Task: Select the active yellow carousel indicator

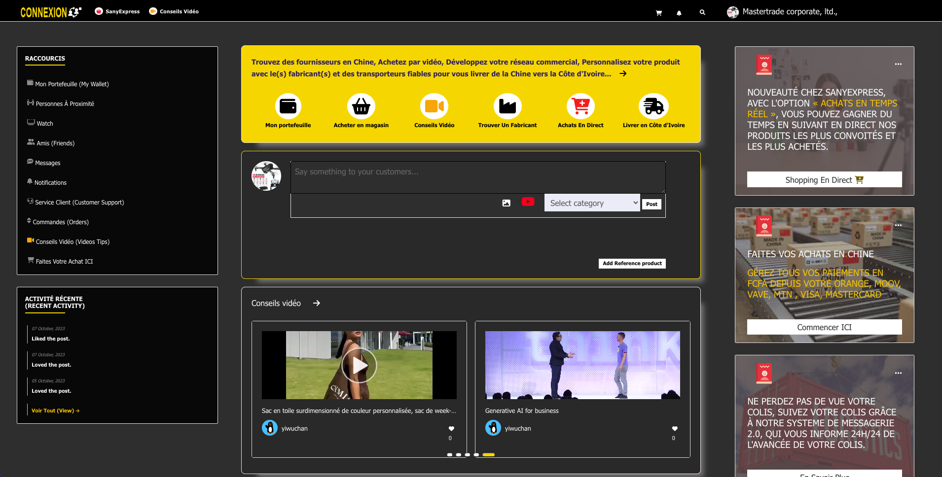Action: coord(488,455)
